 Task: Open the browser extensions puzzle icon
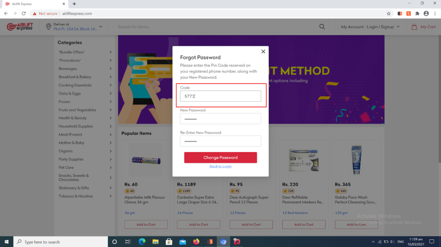[x=417, y=14]
